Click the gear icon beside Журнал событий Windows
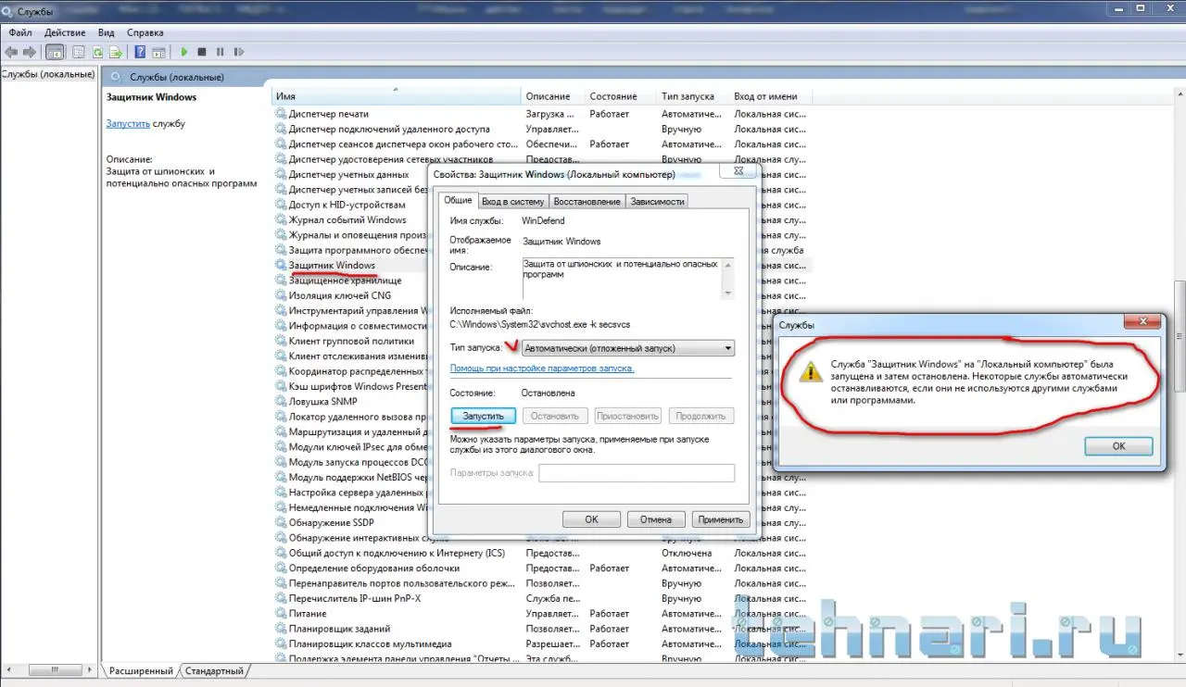1186x687 pixels. (281, 219)
